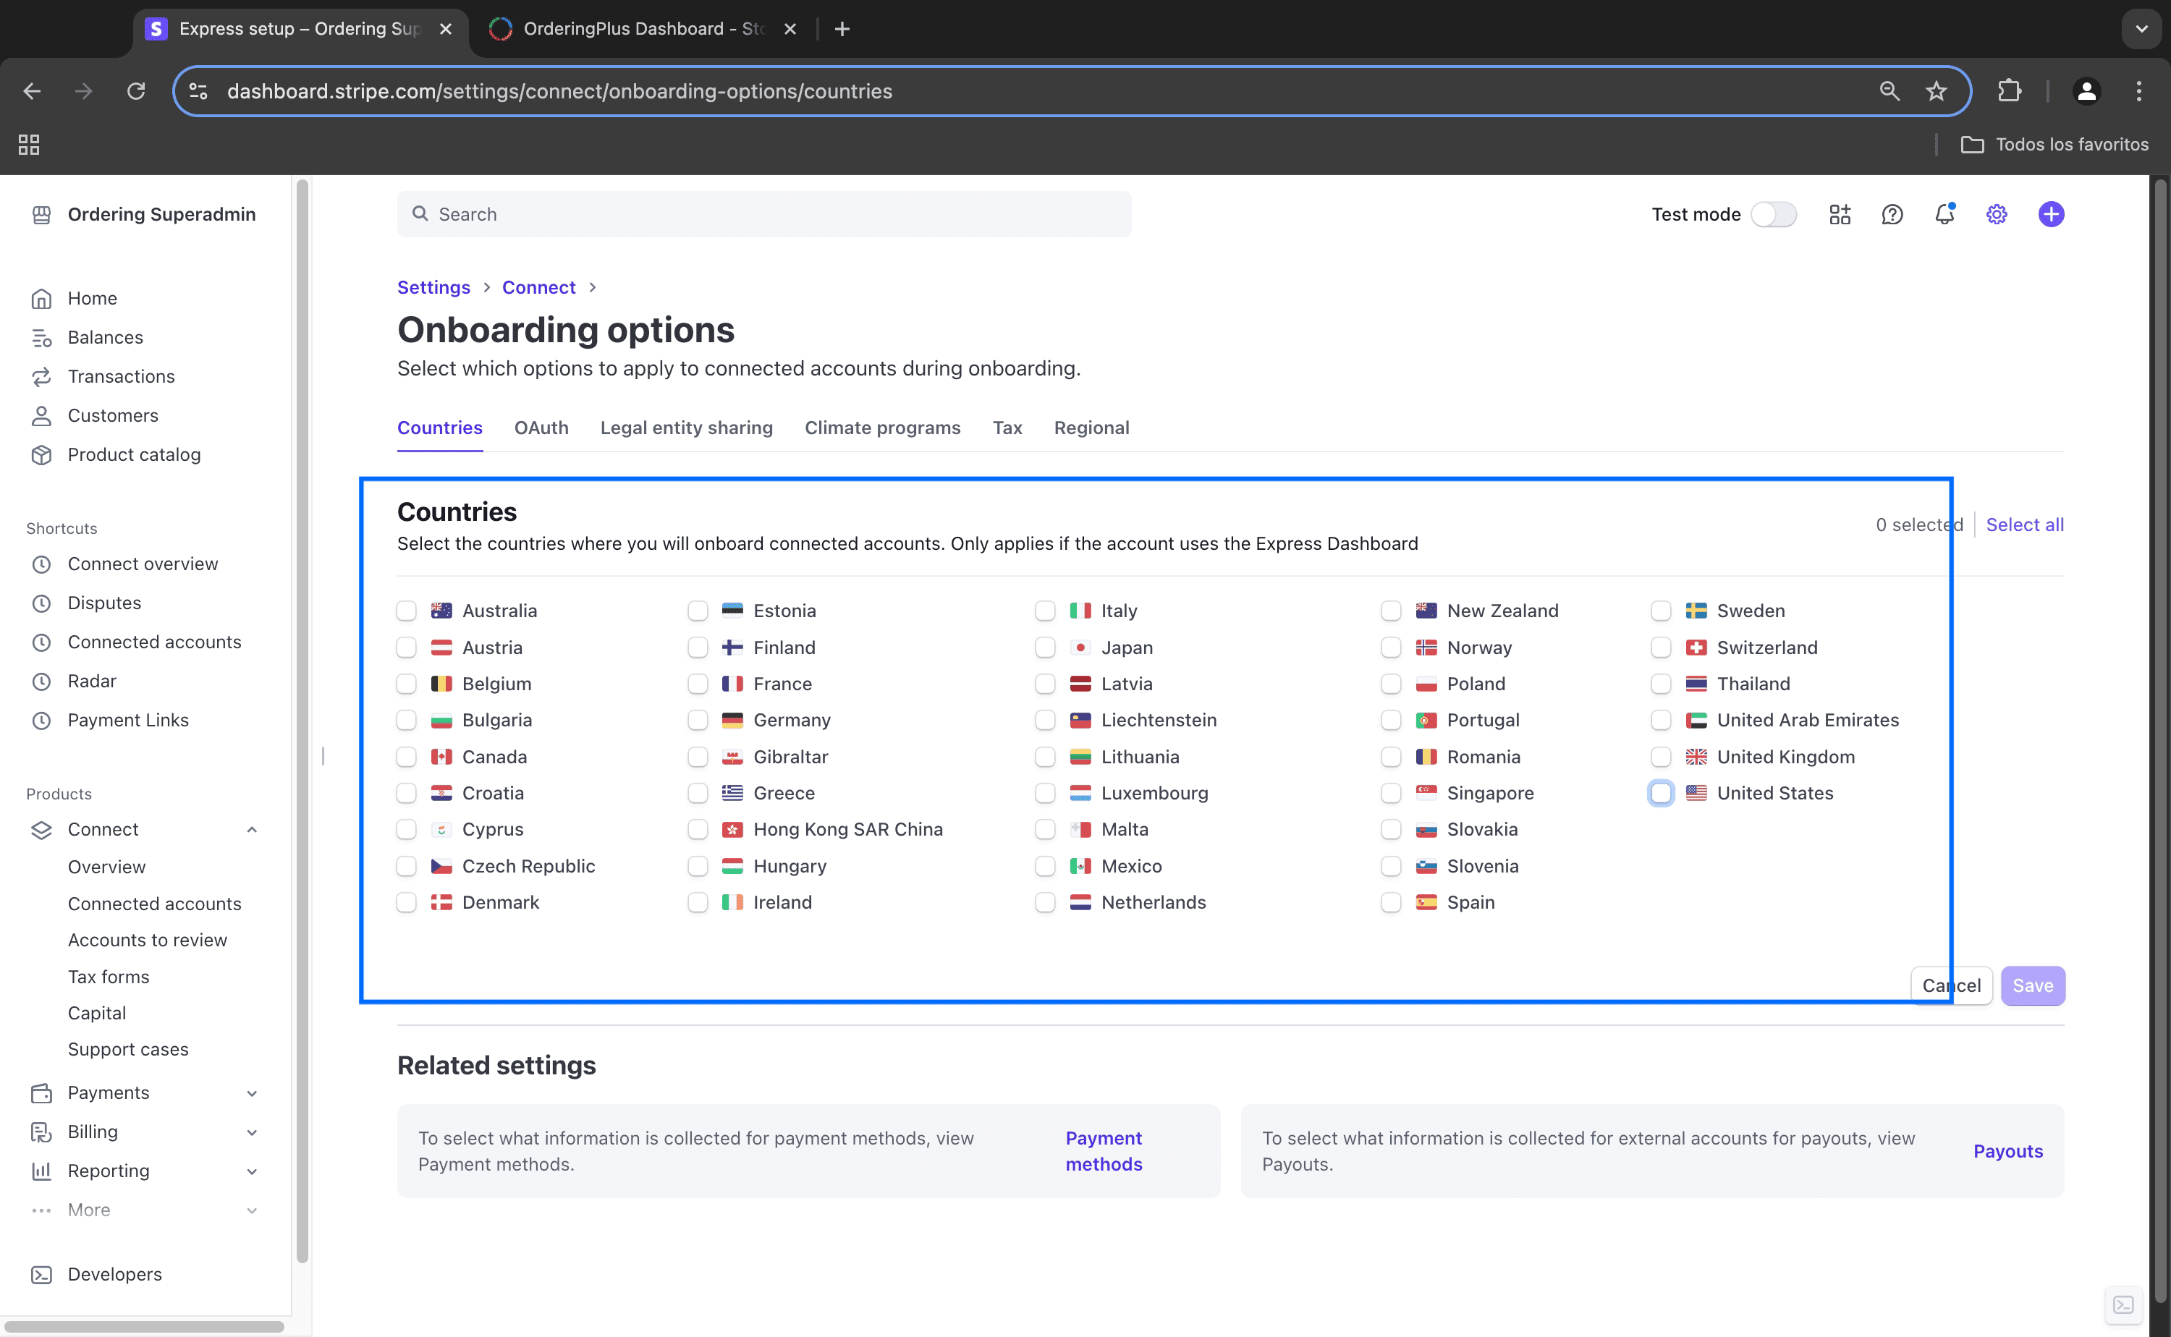The image size is (2171, 1337).
Task: Check the Japan checkbox
Action: coord(1045,648)
